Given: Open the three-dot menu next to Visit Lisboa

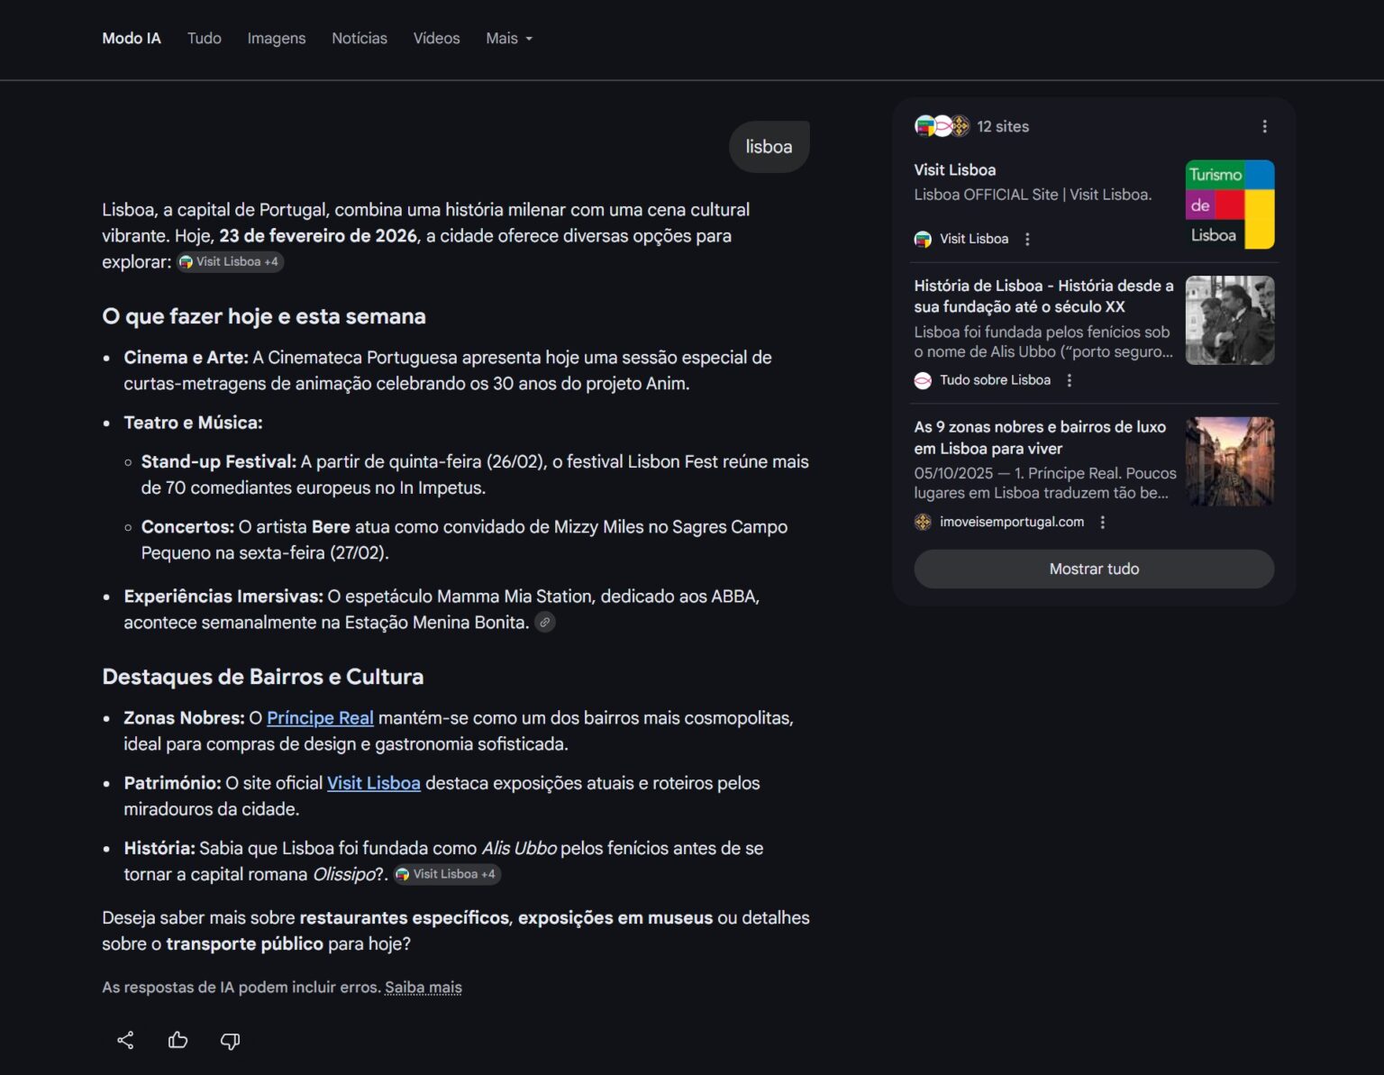Looking at the screenshot, I should (x=1027, y=239).
